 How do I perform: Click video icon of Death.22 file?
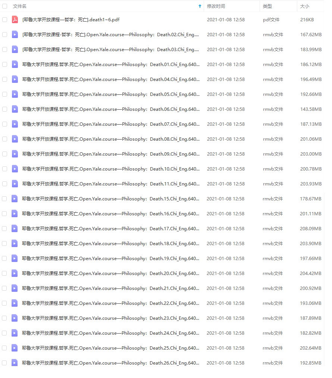click(15, 303)
